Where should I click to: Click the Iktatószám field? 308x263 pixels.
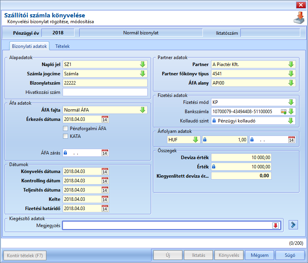(270, 33)
